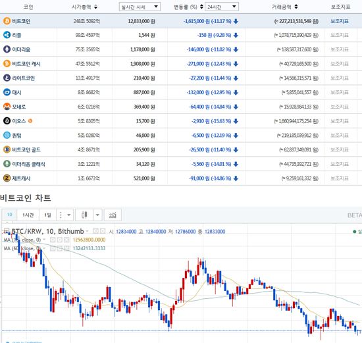Image resolution: width=362 pixels, height=343 pixels.
Task: Hide MA (60) line with its eye icon
Action: [x=53, y=248]
